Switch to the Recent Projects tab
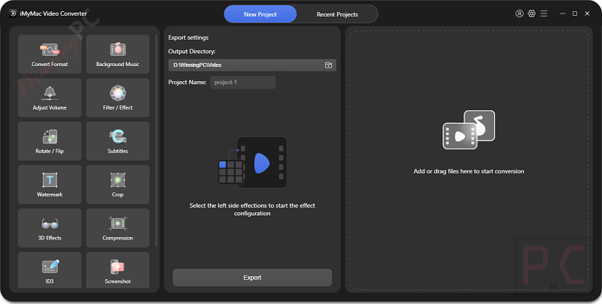This screenshot has height=304, width=602. 337,14
